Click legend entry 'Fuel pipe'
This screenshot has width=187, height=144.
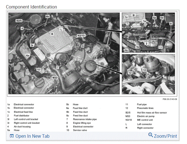coord(142,105)
